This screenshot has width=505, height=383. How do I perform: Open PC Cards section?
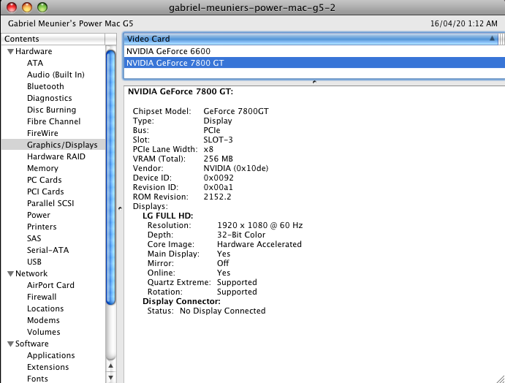click(x=44, y=180)
